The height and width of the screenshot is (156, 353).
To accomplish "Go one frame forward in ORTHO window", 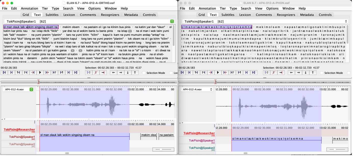I will (54, 73).
